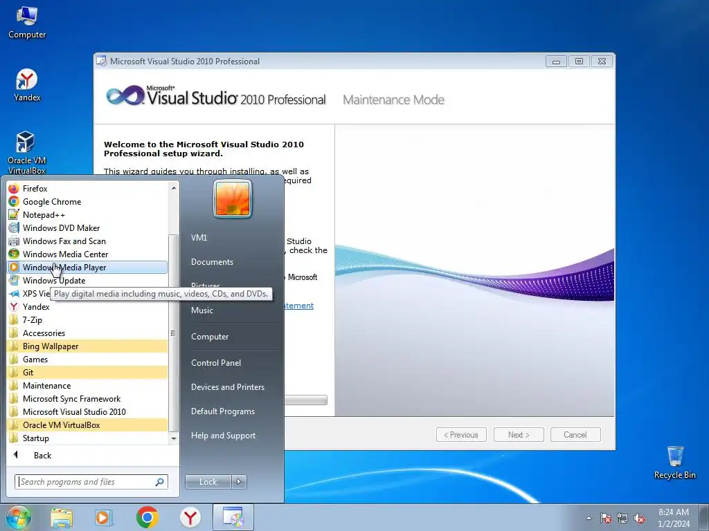709x531 pixels.
Task: Open Default Programs
Action: (223, 411)
